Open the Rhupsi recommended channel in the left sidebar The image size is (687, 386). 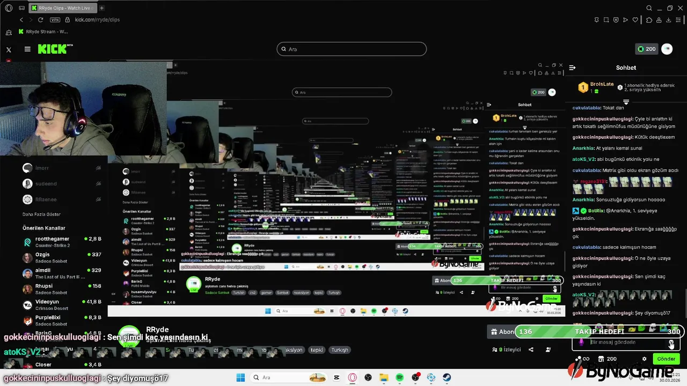pyautogui.click(x=62, y=289)
